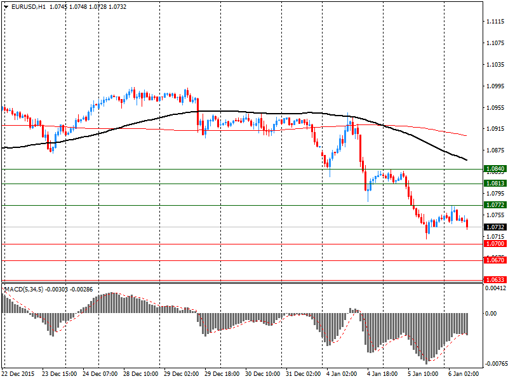The height and width of the screenshot is (381, 508).
Task: Click the 1.0700 red level label
Action: 495,244
